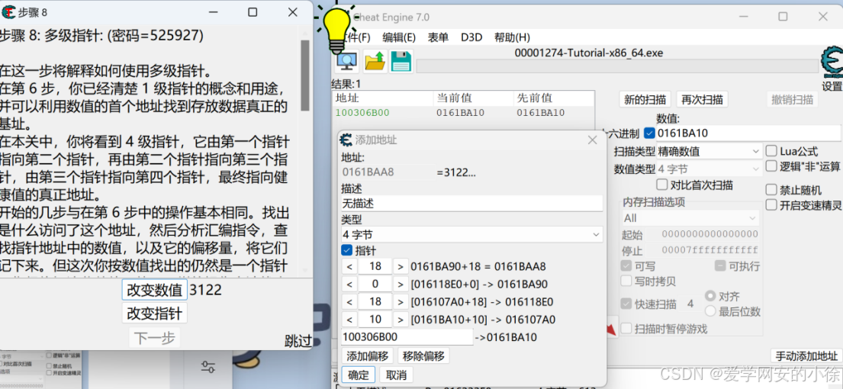Image resolution: width=843 pixels, height=389 pixels.
Task: Click the 撤销扫描 button
Action: (791, 99)
